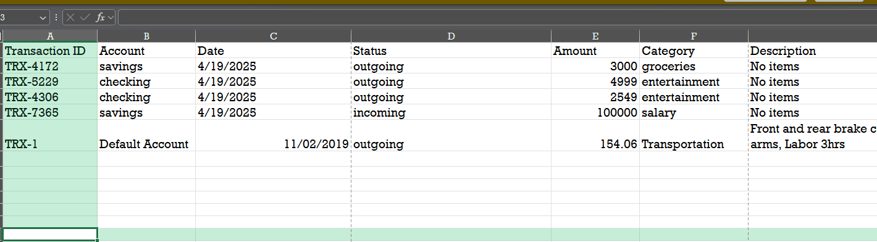The image size is (877, 242).
Task: Select the amount 100000 cell
Action: (595, 112)
